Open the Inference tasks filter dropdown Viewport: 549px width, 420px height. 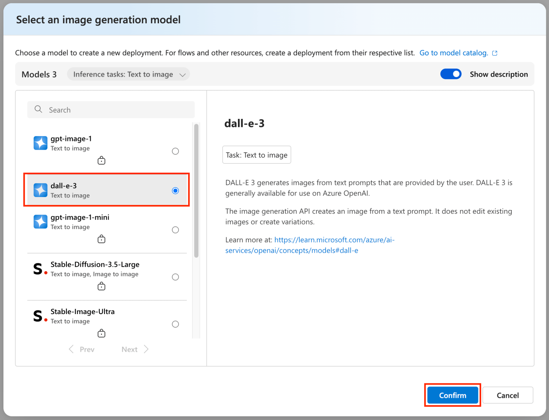[x=128, y=74]
